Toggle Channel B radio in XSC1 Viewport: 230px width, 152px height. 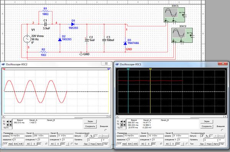coord(187,144)
